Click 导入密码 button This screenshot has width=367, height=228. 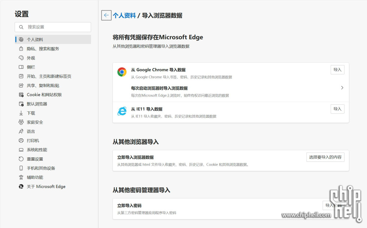(x=333, y=205)
